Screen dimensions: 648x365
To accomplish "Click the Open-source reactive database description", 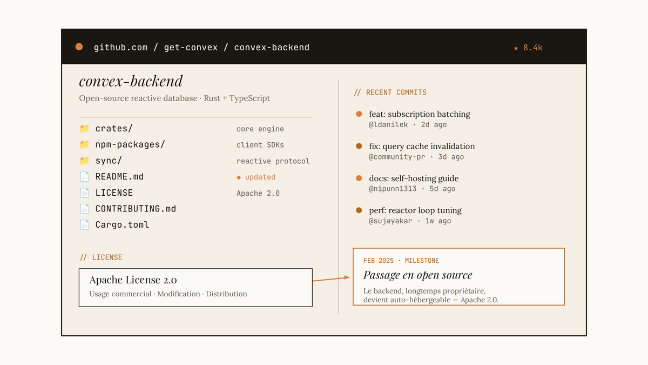I will [x=174, y=98].
